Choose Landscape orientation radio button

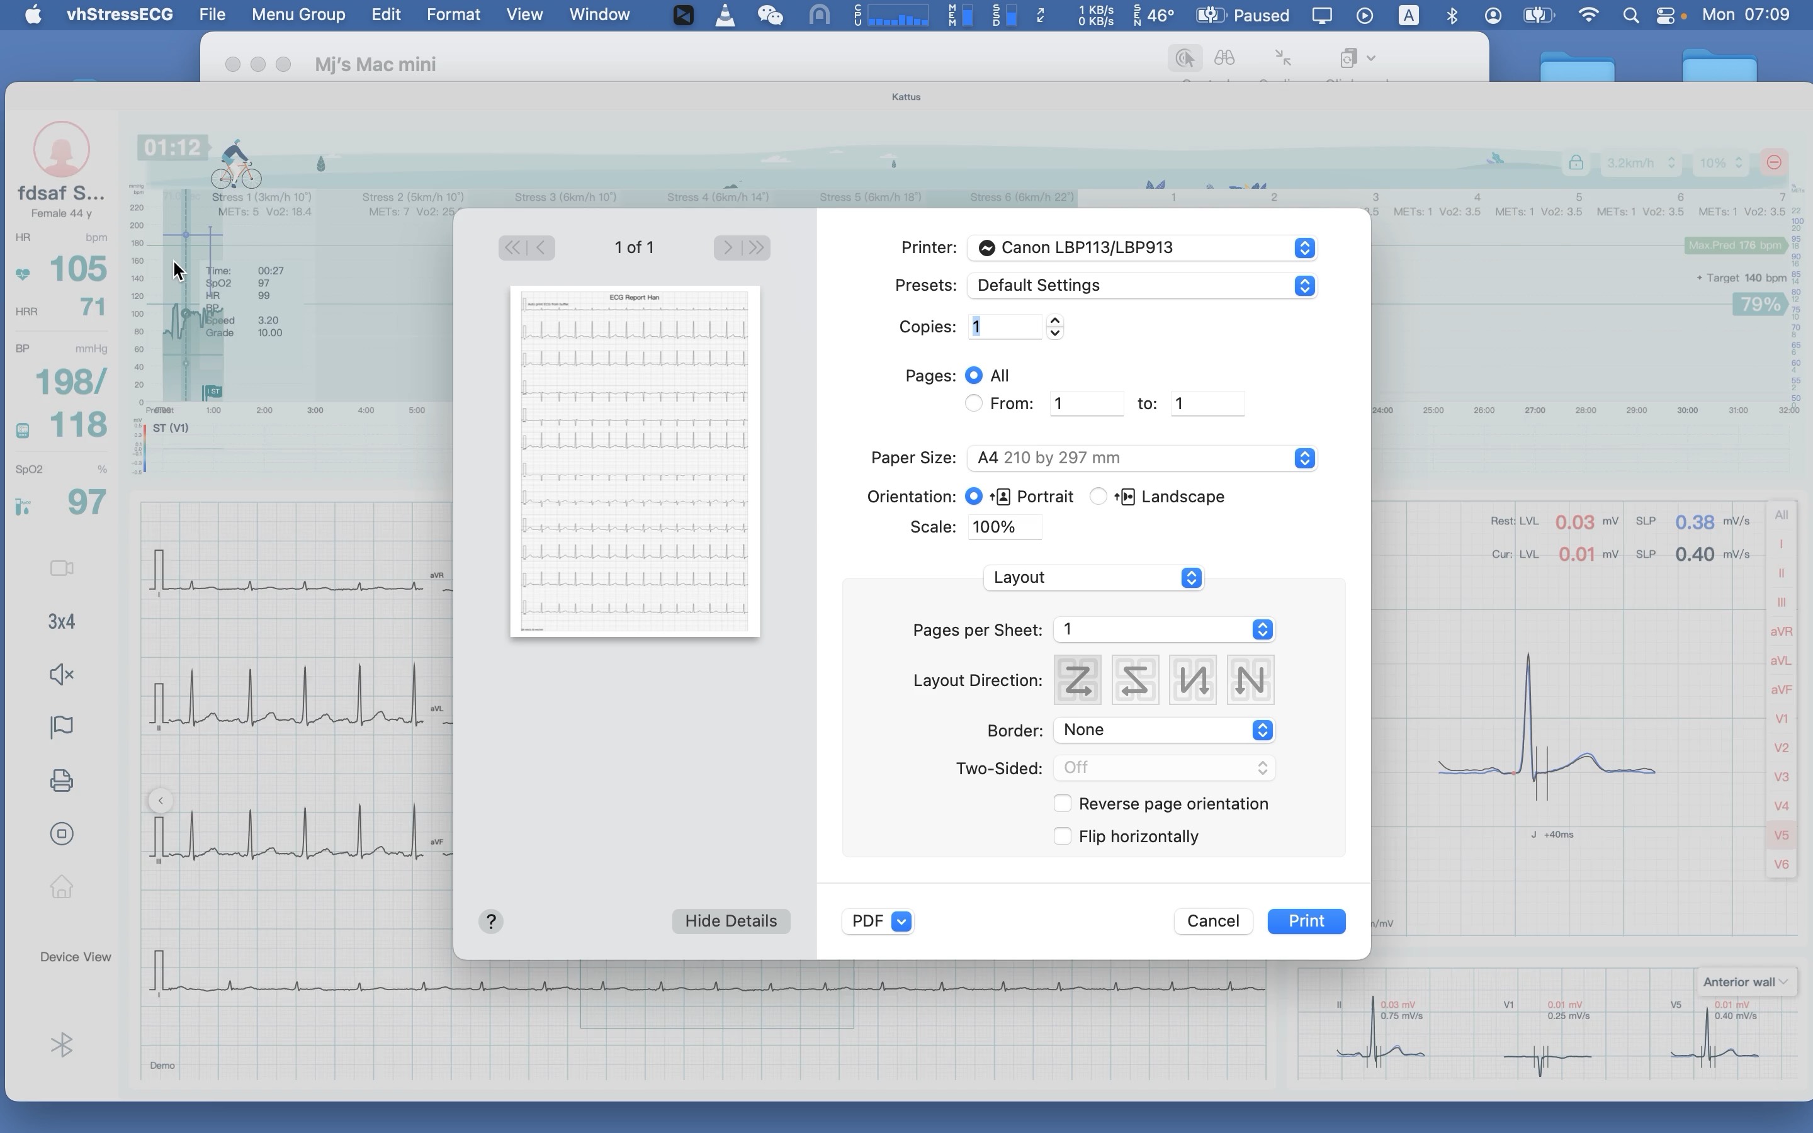click(1097, 496)
